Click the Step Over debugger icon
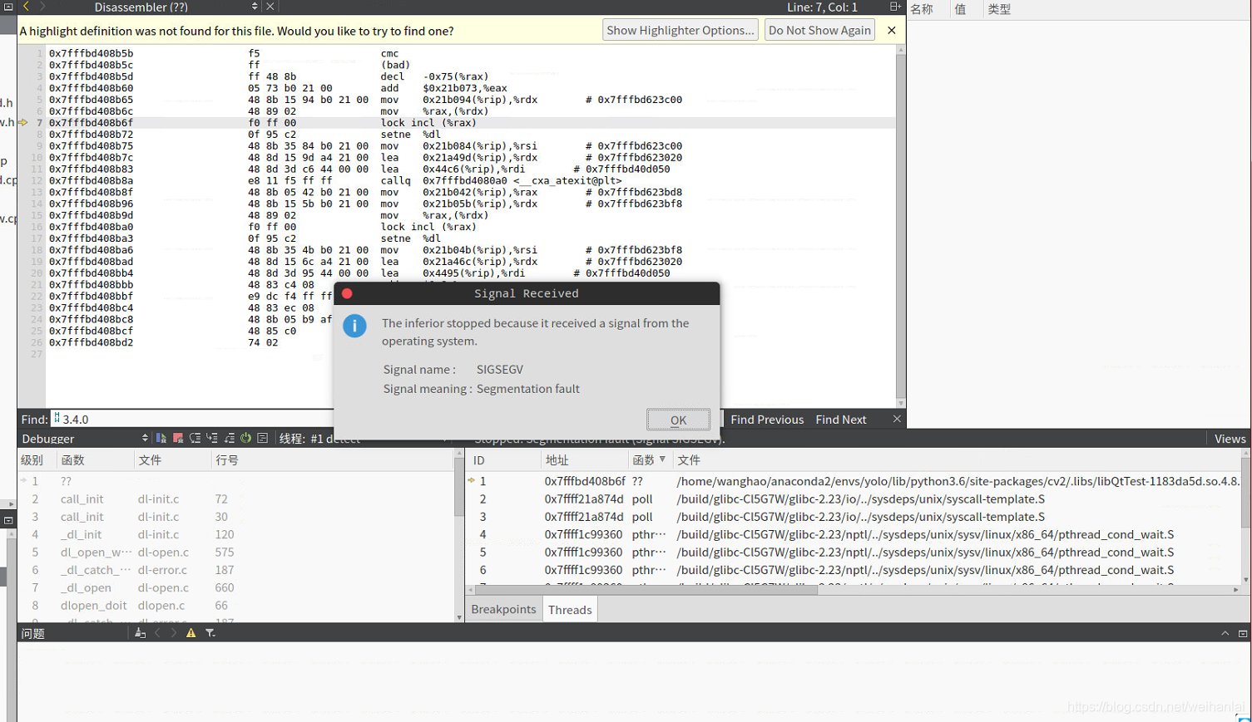 [195, 438]
